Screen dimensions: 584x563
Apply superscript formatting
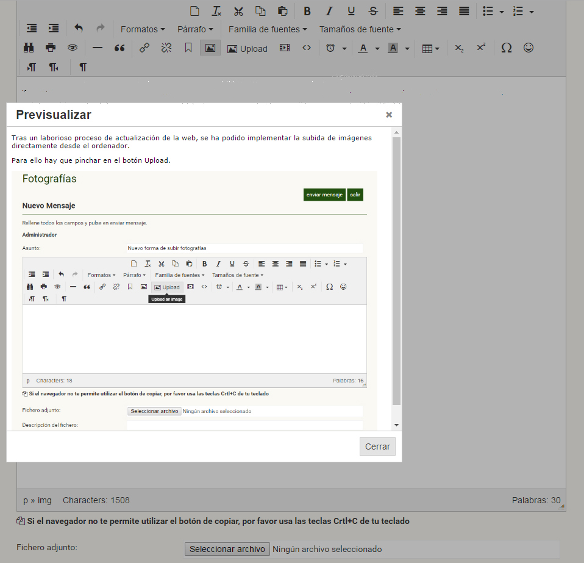(481, 48)
